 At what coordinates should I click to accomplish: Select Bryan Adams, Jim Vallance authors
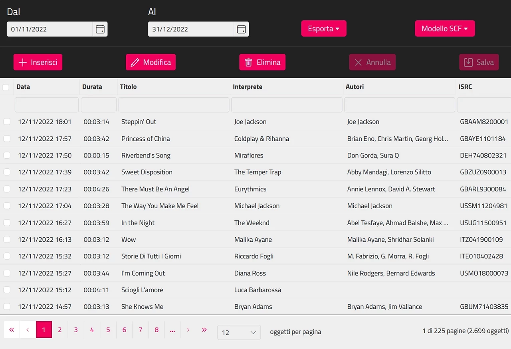384,307
